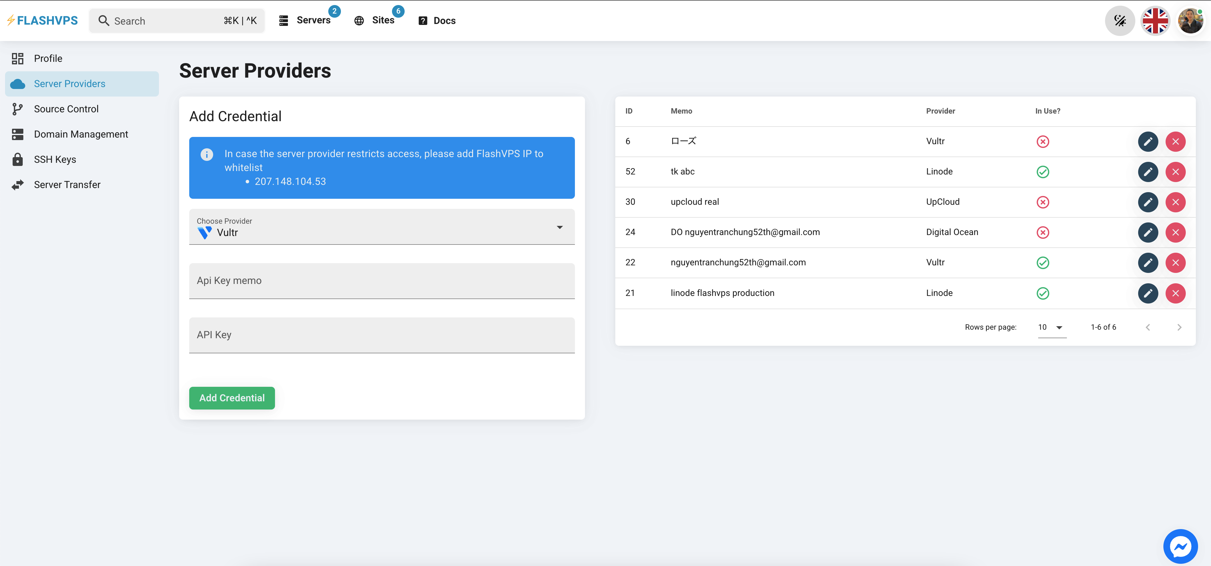
Task: Check the In Use status for tk abc
Action: (x=1043, y=172)
